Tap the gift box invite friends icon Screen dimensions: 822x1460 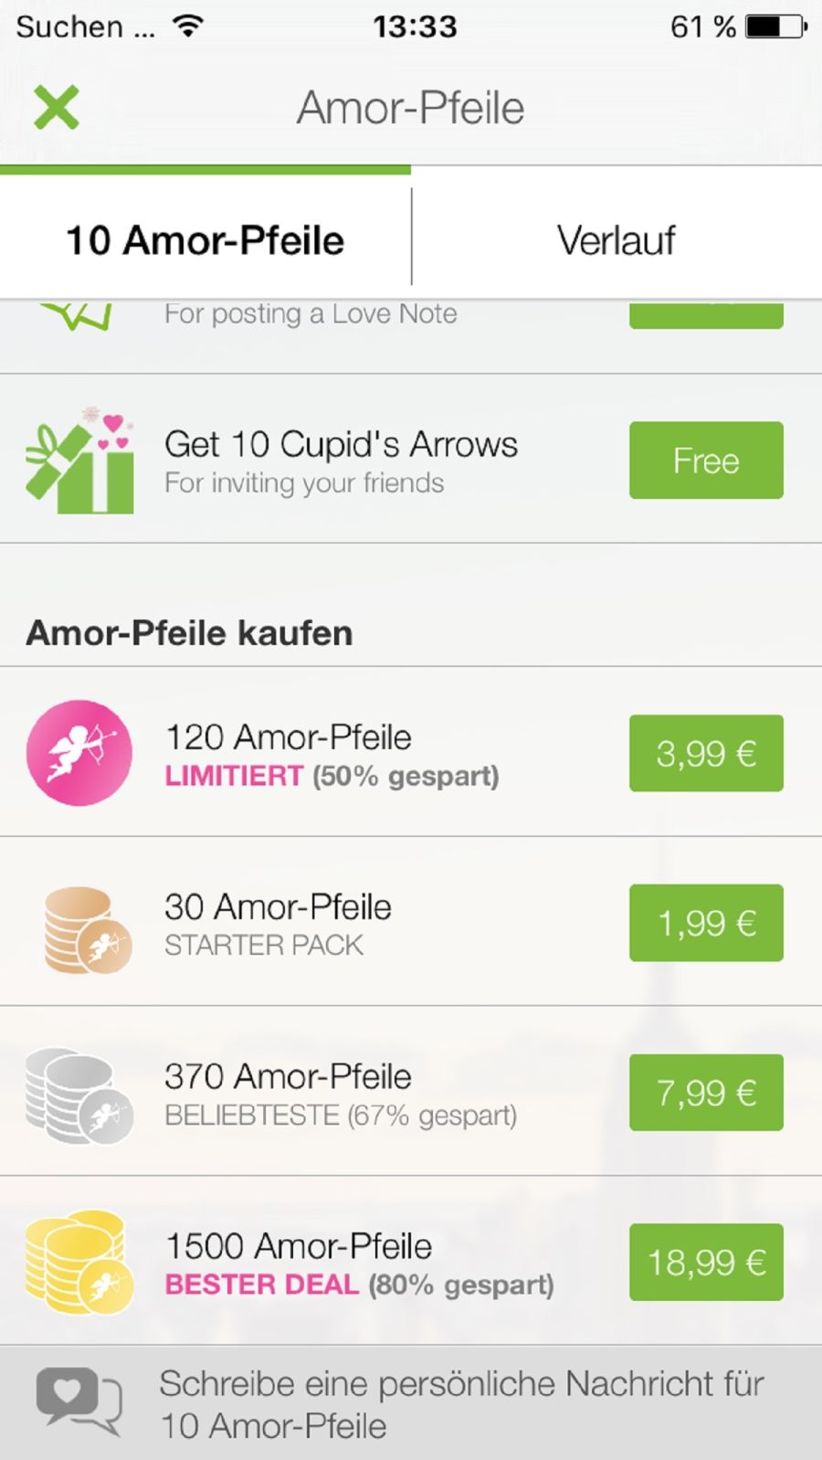tap(80, 460)
